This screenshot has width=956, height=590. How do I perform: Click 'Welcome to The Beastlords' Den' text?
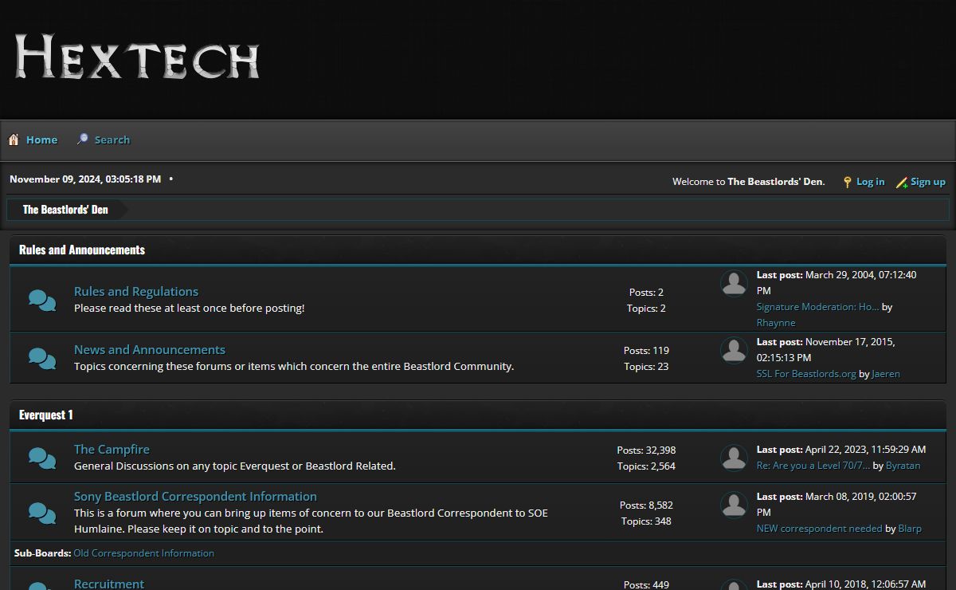749,182
